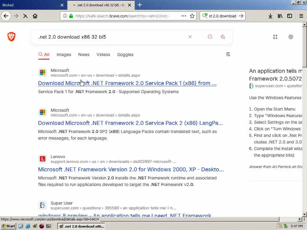The width and height of the screenshot is (307, 230).
Task: Click in the Brave search query field
Action: pos(110,37)
